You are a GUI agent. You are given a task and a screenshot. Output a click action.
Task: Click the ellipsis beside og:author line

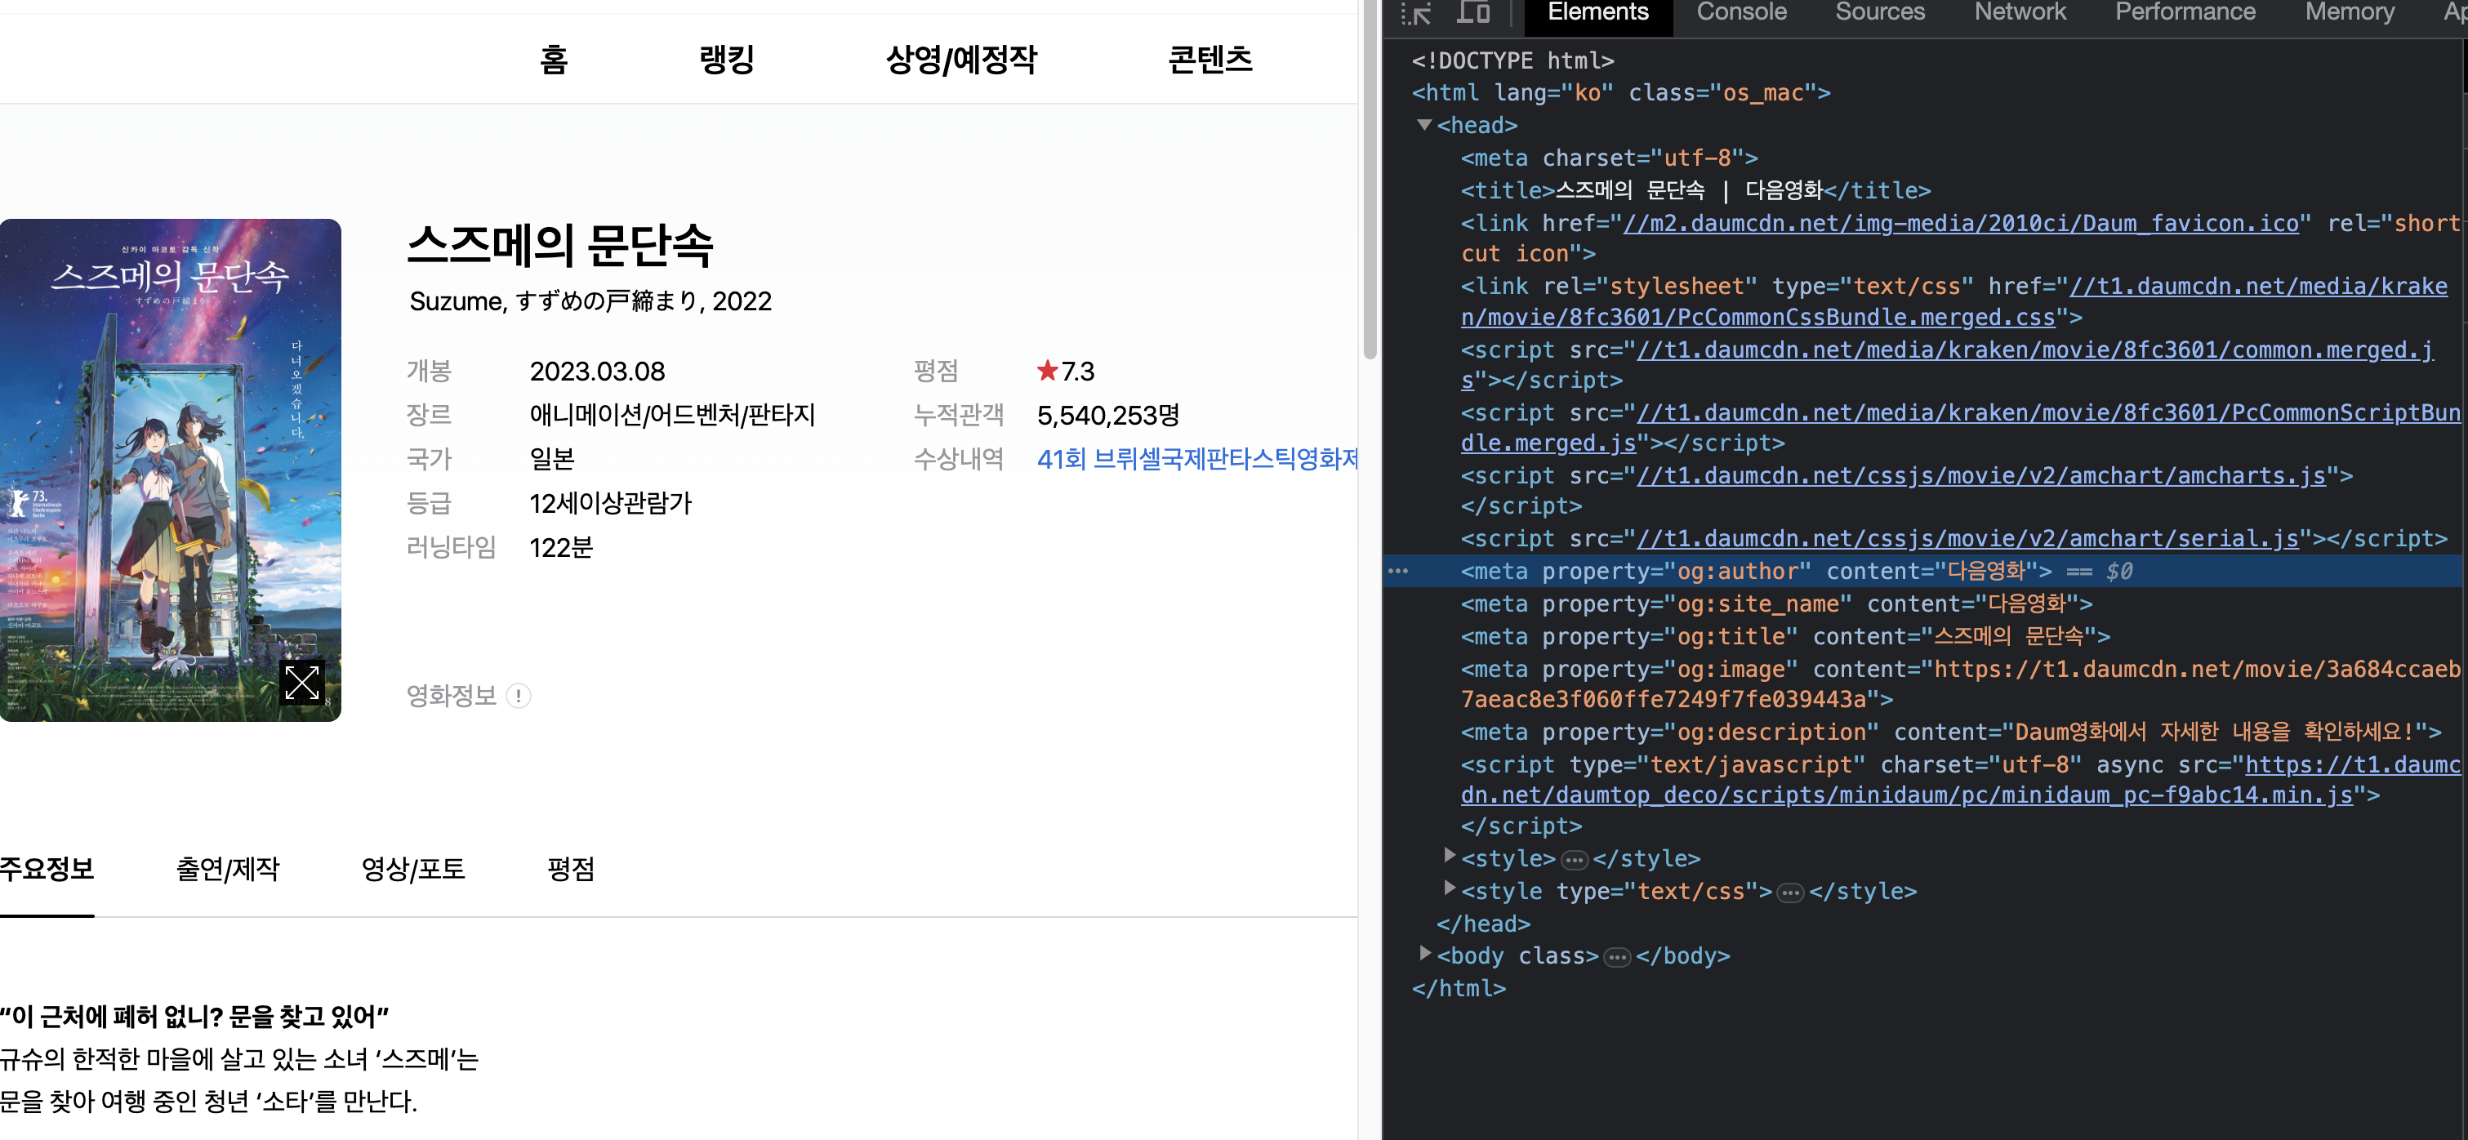pyautogui.click(x=1398, y=571)
